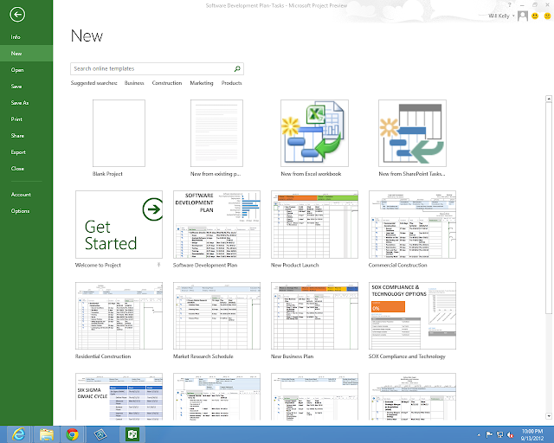Open the Share page

click(x=27, y=136)
